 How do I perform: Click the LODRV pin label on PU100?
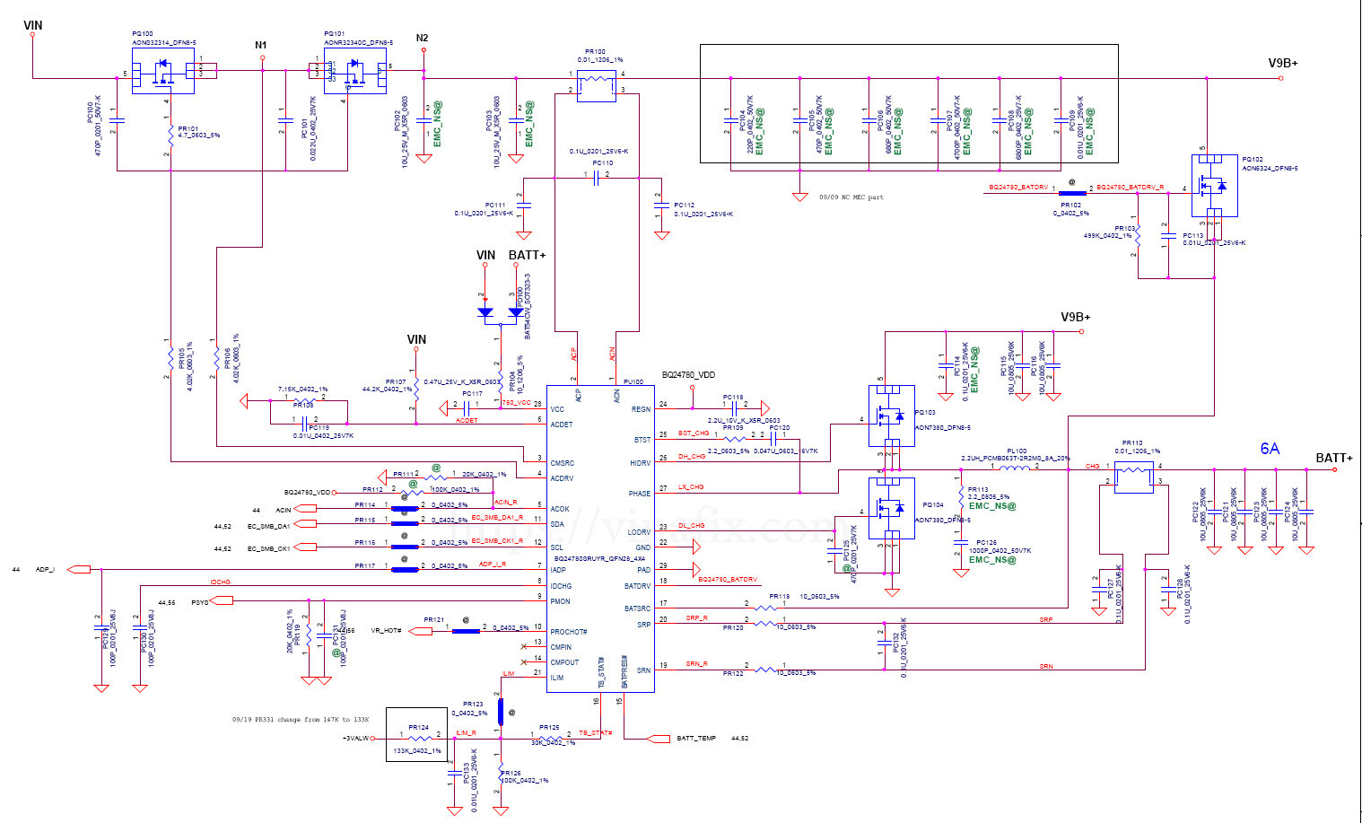click(639, 532)
